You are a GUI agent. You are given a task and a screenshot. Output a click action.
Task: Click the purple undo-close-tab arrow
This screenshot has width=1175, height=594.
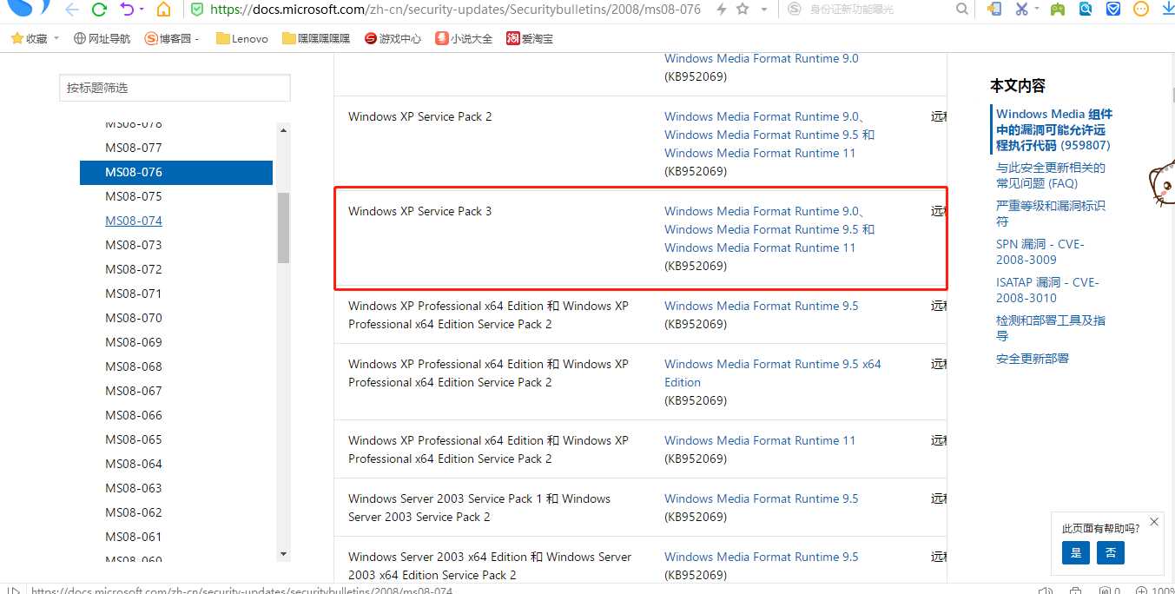tap(126, 10)
